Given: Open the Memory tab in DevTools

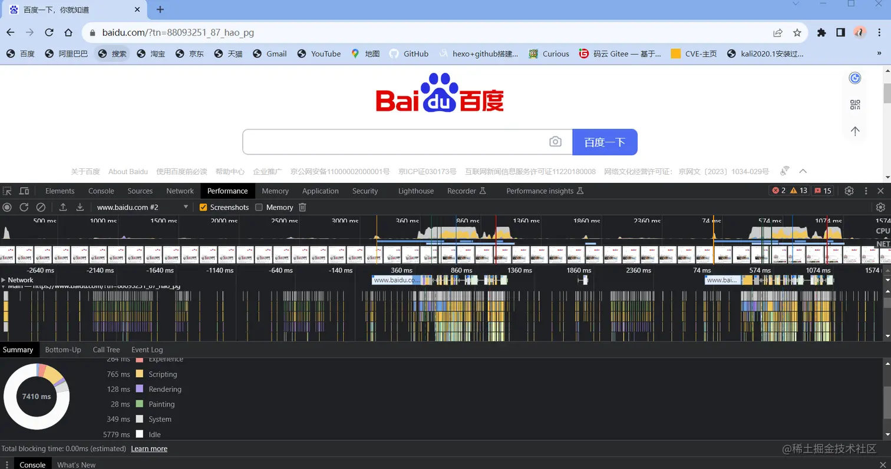Looking at the screenshot, I should 275,191.
